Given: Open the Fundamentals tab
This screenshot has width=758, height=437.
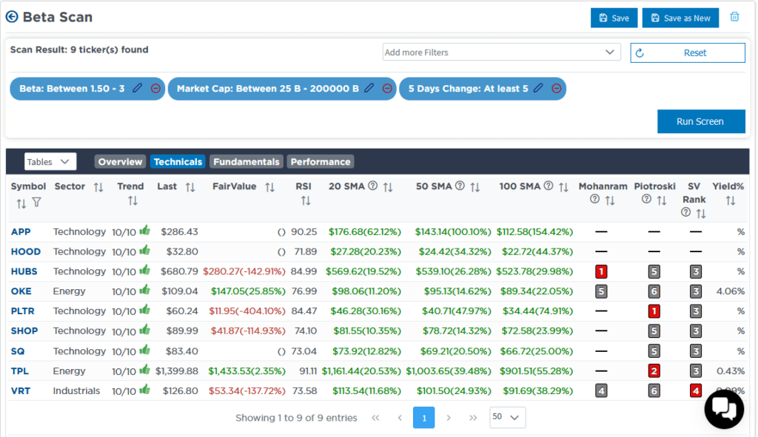Looking at the screenshot, I should pos(246,162).
